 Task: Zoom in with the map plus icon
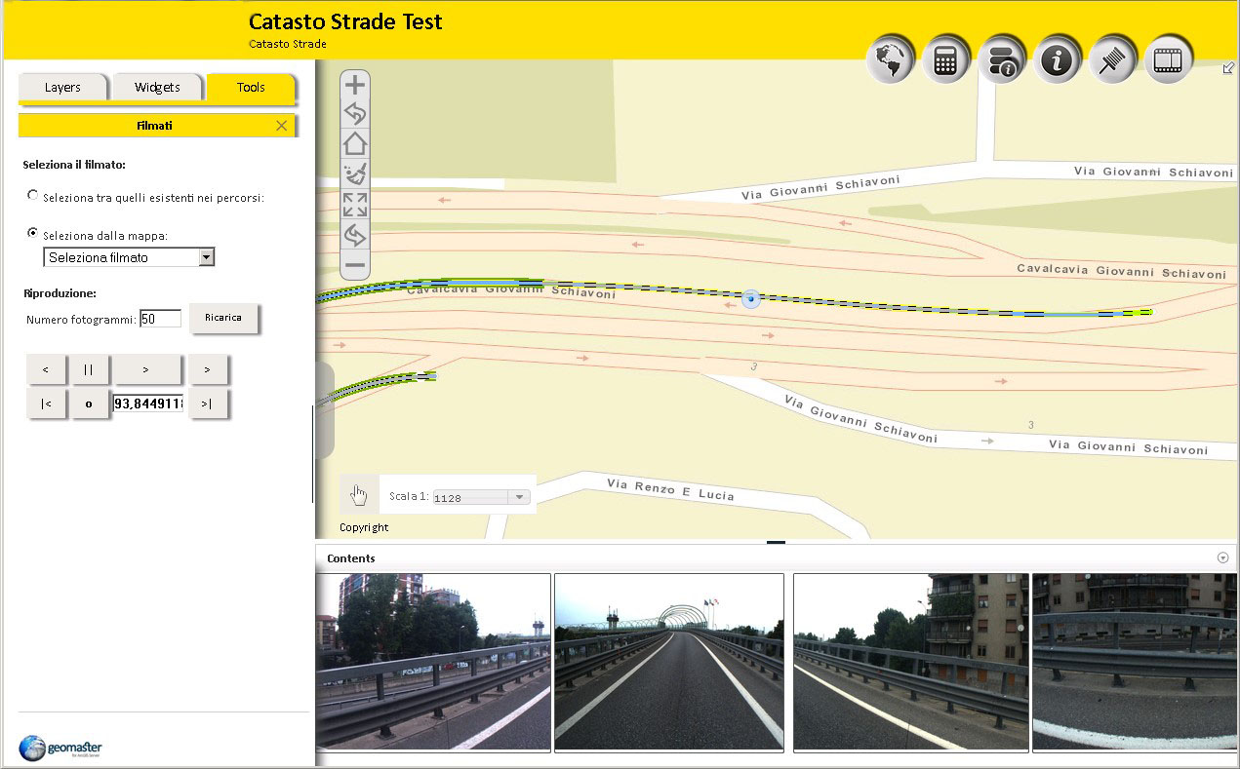(355, 85)
